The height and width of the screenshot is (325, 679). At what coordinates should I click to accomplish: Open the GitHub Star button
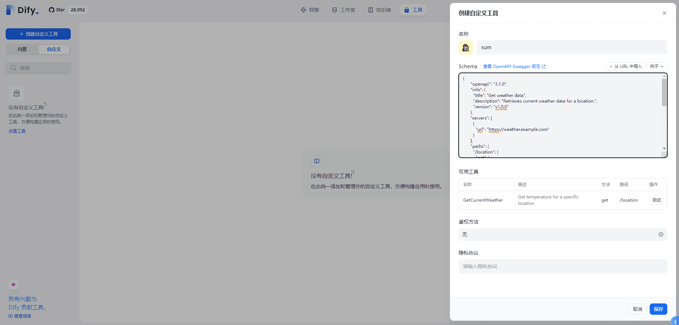tap(57, 10)
